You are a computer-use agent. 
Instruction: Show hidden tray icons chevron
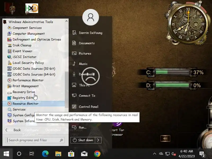pyautogui.click(x=154, y=154)
